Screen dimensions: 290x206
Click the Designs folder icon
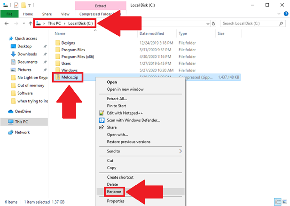point(58,42)
